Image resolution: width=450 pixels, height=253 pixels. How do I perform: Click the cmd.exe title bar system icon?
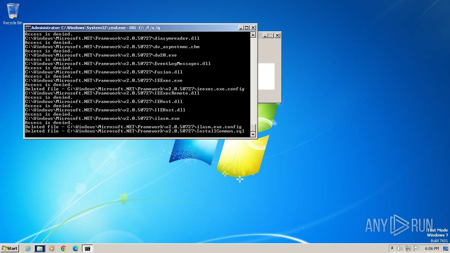point(28,28)
